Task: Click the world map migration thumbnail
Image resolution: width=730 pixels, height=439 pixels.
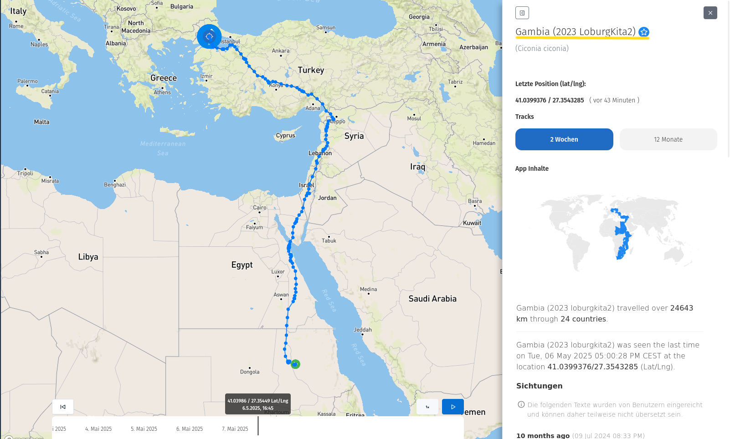Action: (x=615, y=232)
